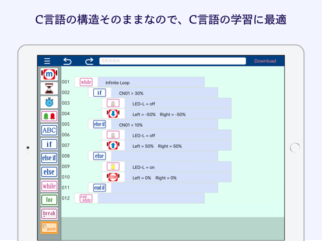Tap the Download button

point(265,61)
